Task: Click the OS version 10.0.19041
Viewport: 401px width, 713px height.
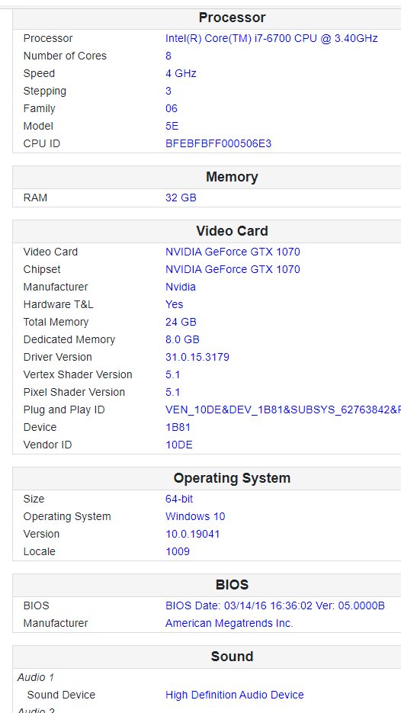Action: [193, 534]
